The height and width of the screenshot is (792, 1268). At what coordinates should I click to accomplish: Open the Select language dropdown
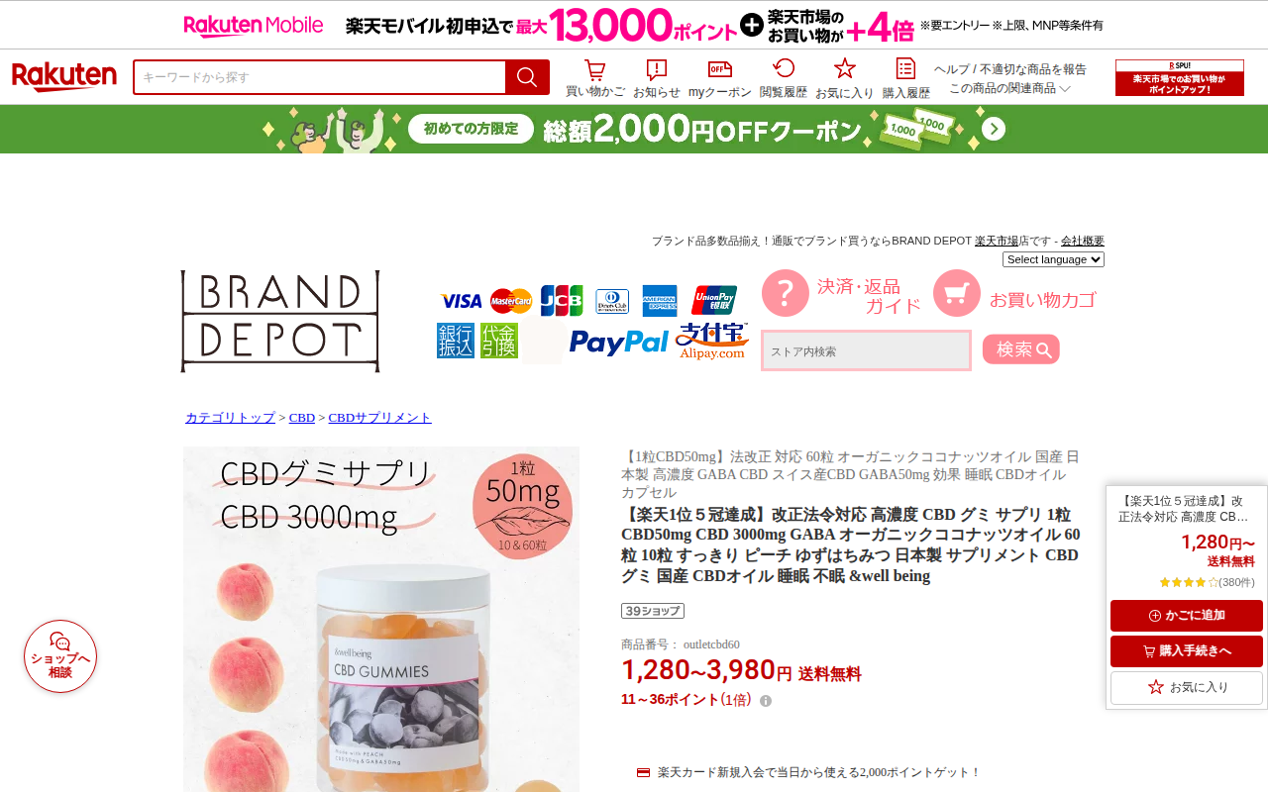pyautogui.click(x=1053, y=259)
